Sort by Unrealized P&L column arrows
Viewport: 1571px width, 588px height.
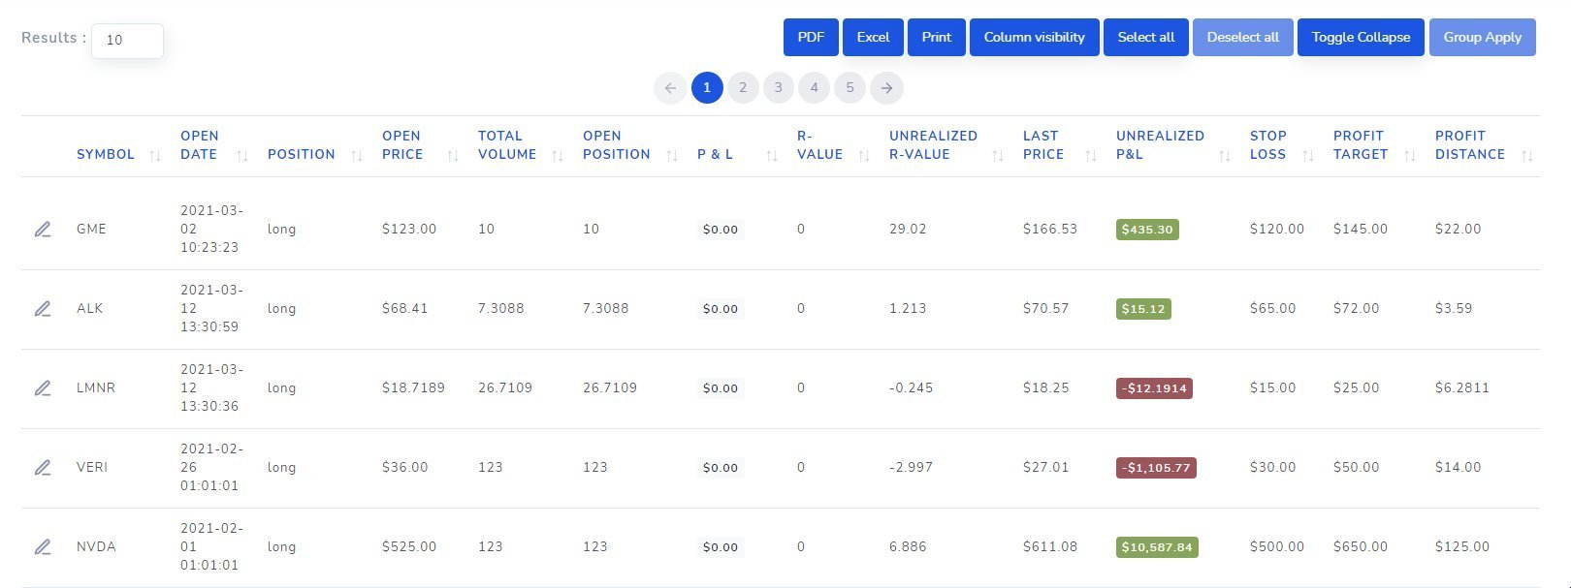1225,155
